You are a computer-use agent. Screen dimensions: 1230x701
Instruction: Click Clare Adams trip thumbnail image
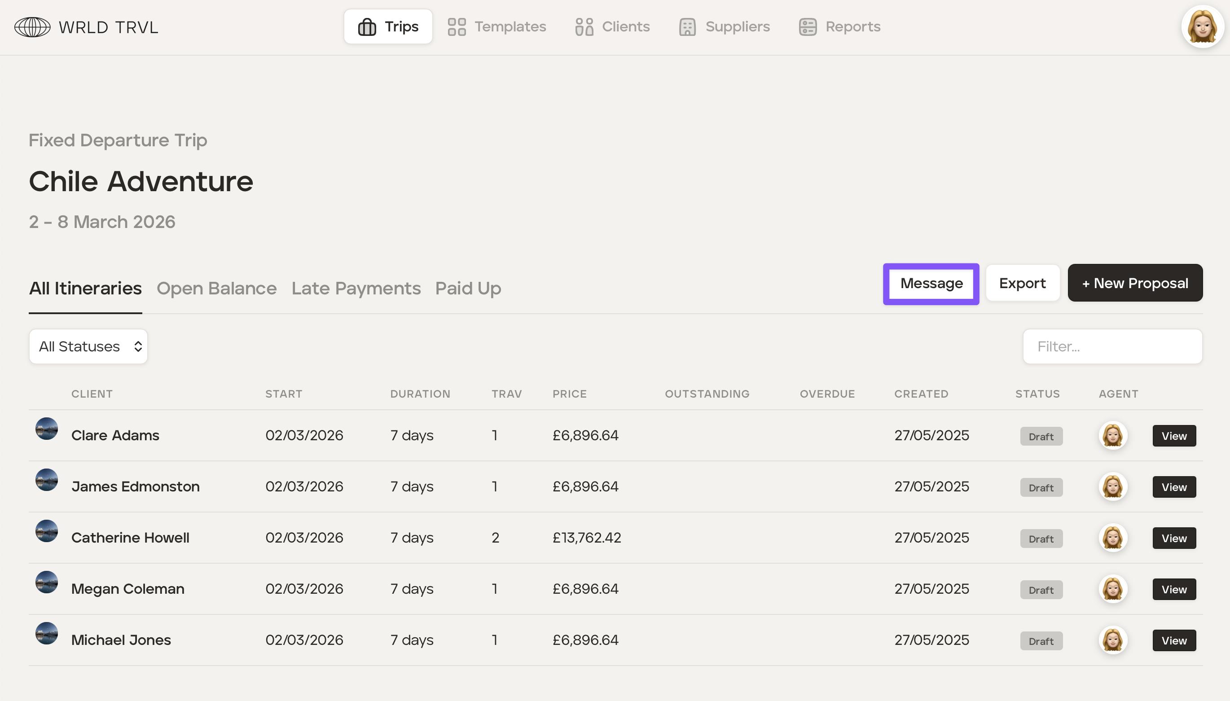point(47,429)
